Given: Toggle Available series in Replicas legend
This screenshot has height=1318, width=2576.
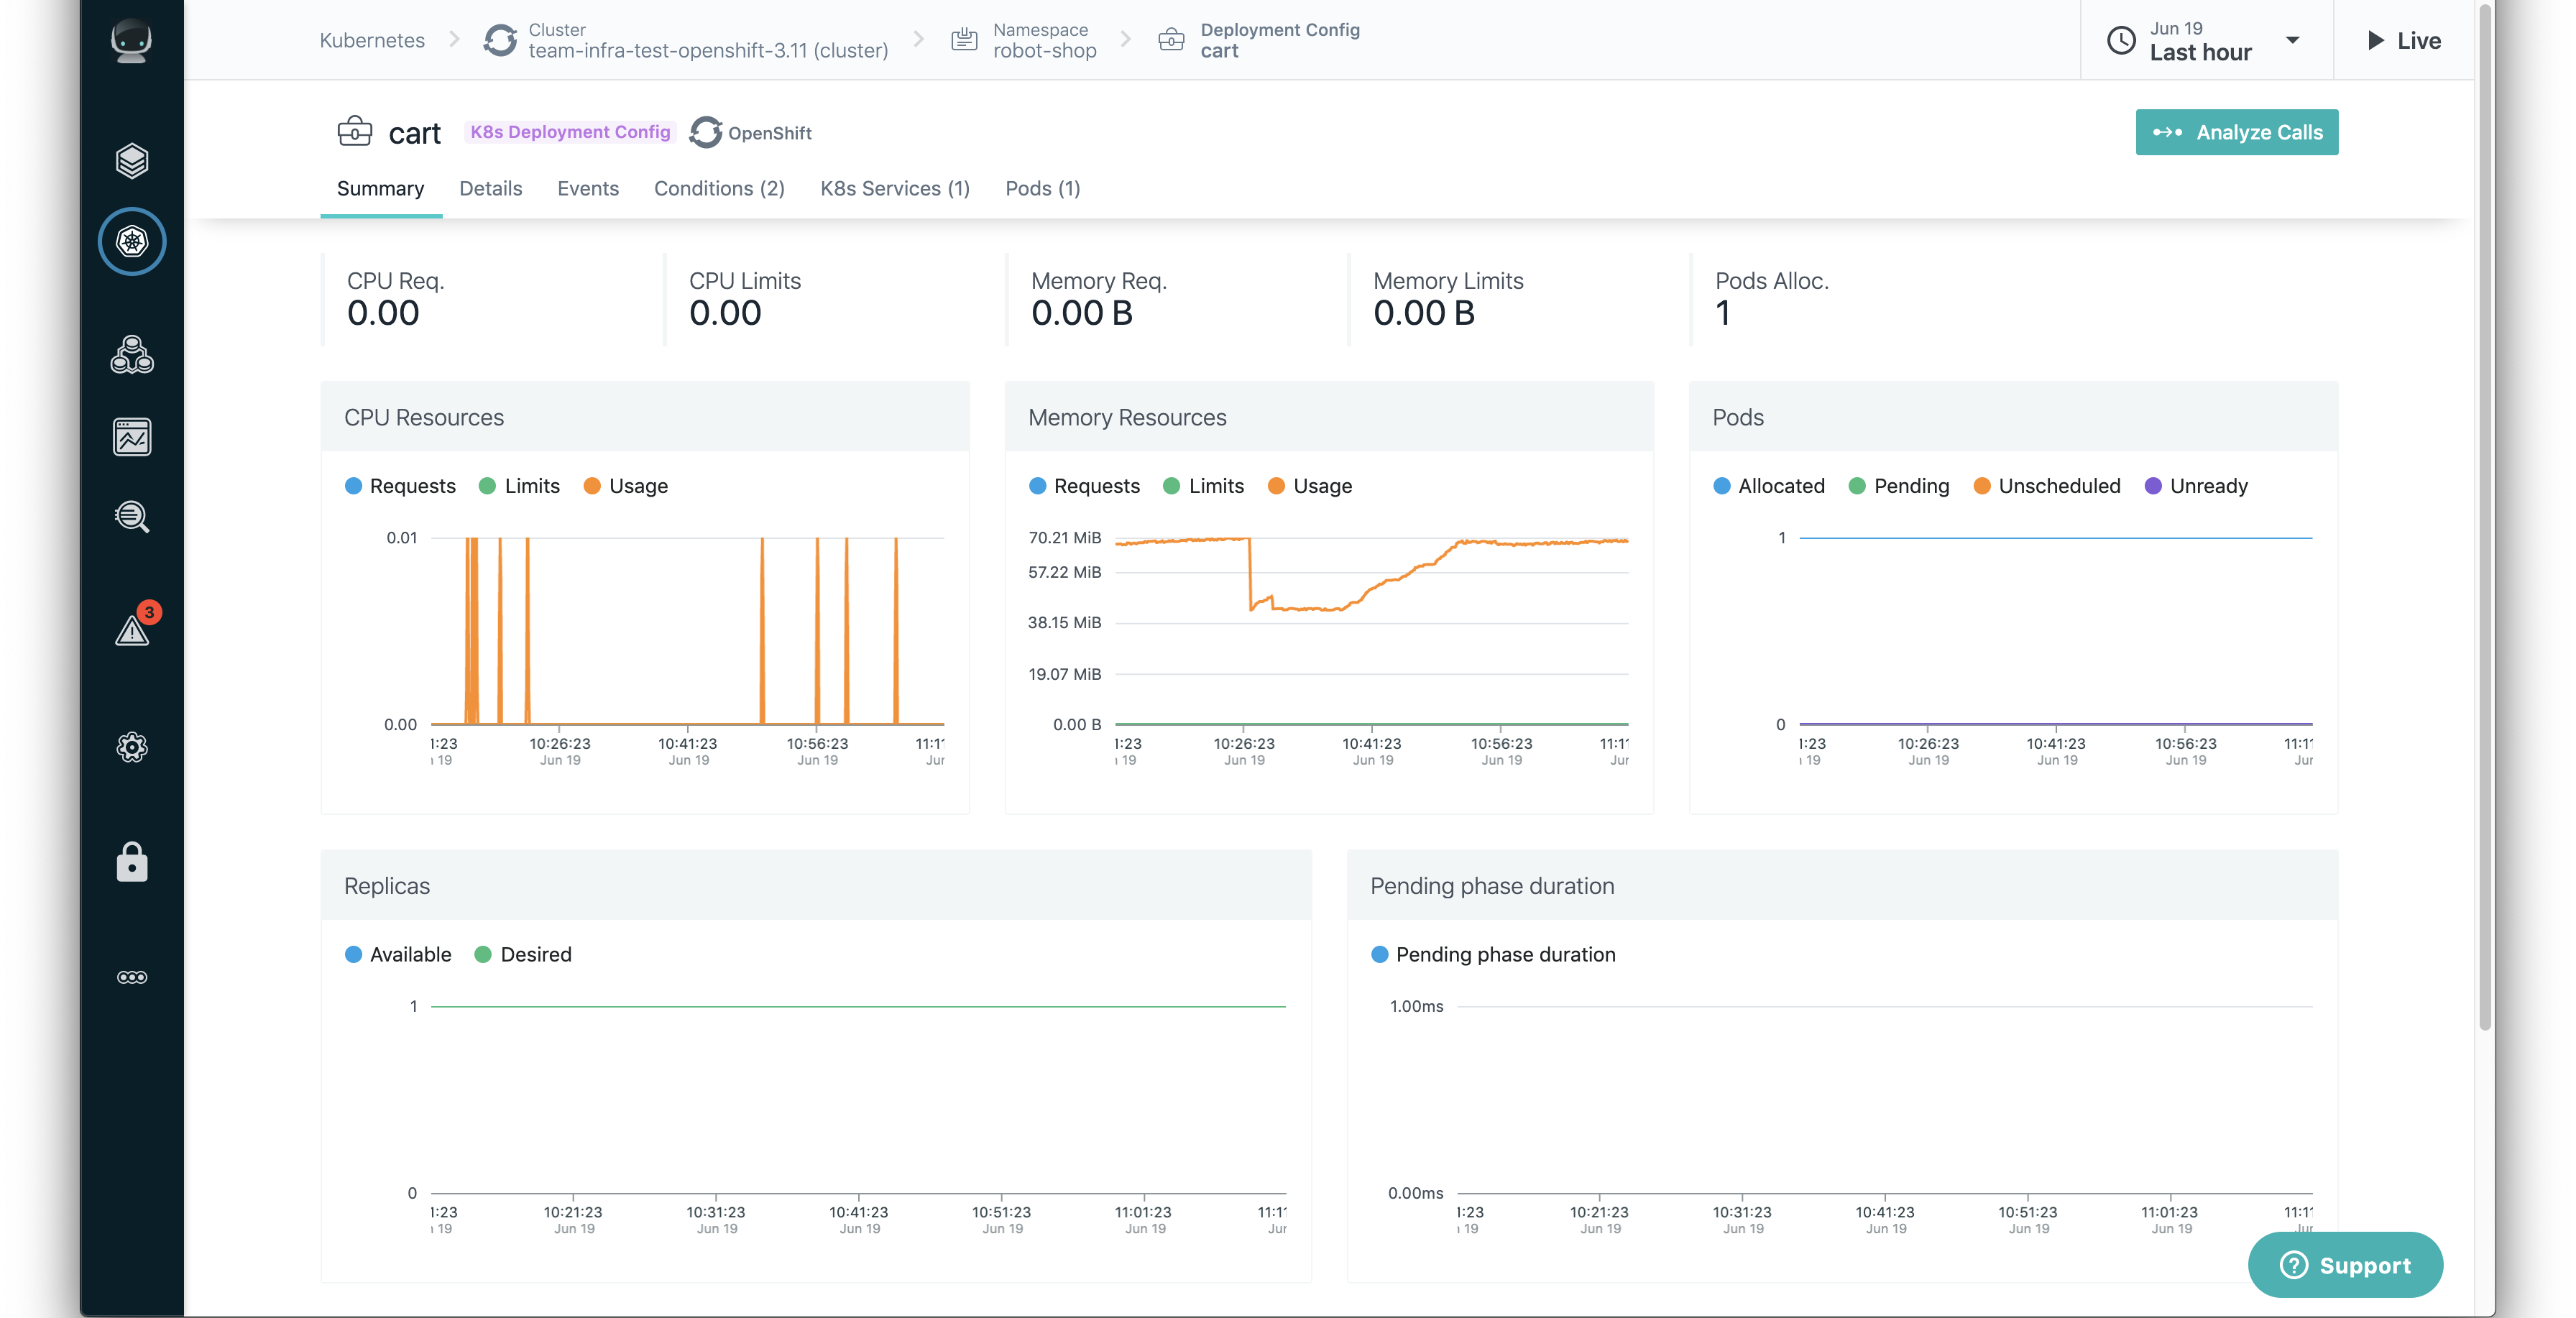Looking at the screenshot, I should [x=398, y=954].
